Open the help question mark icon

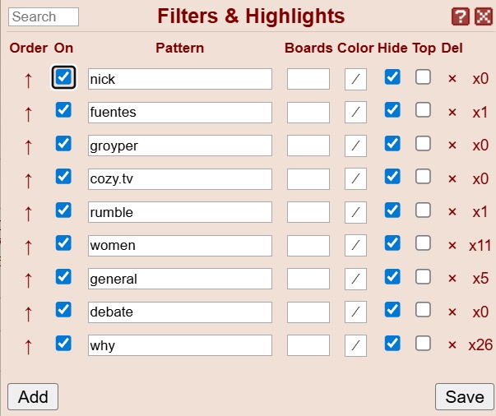(461, 16)
